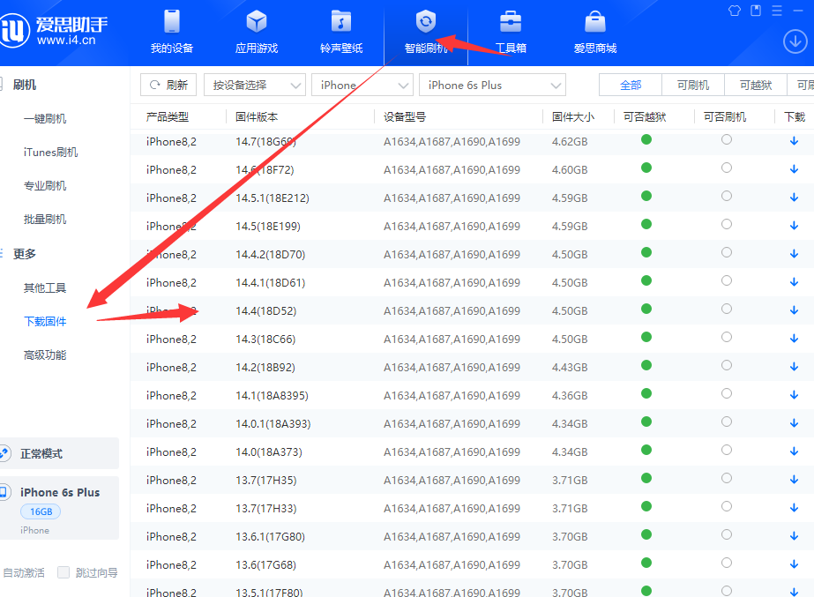Download firmware 14.4.1(18D61)
Viewport: 814px width, 597px height.
pyautogui.click(x=794, y=282)
